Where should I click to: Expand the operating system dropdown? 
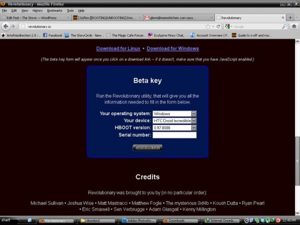click(x=194, y=114)
